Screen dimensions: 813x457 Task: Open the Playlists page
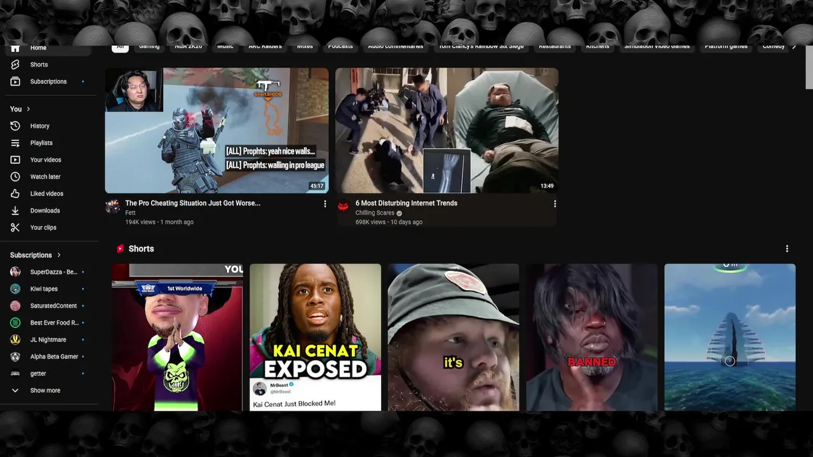point(41,143)
